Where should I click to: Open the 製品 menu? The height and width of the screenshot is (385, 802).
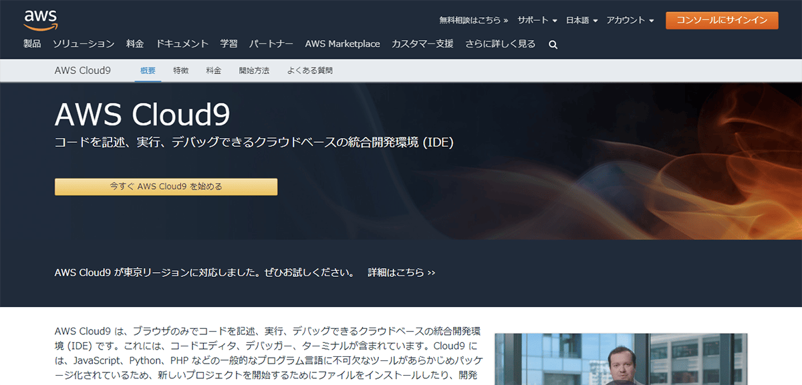click(32, 44)
